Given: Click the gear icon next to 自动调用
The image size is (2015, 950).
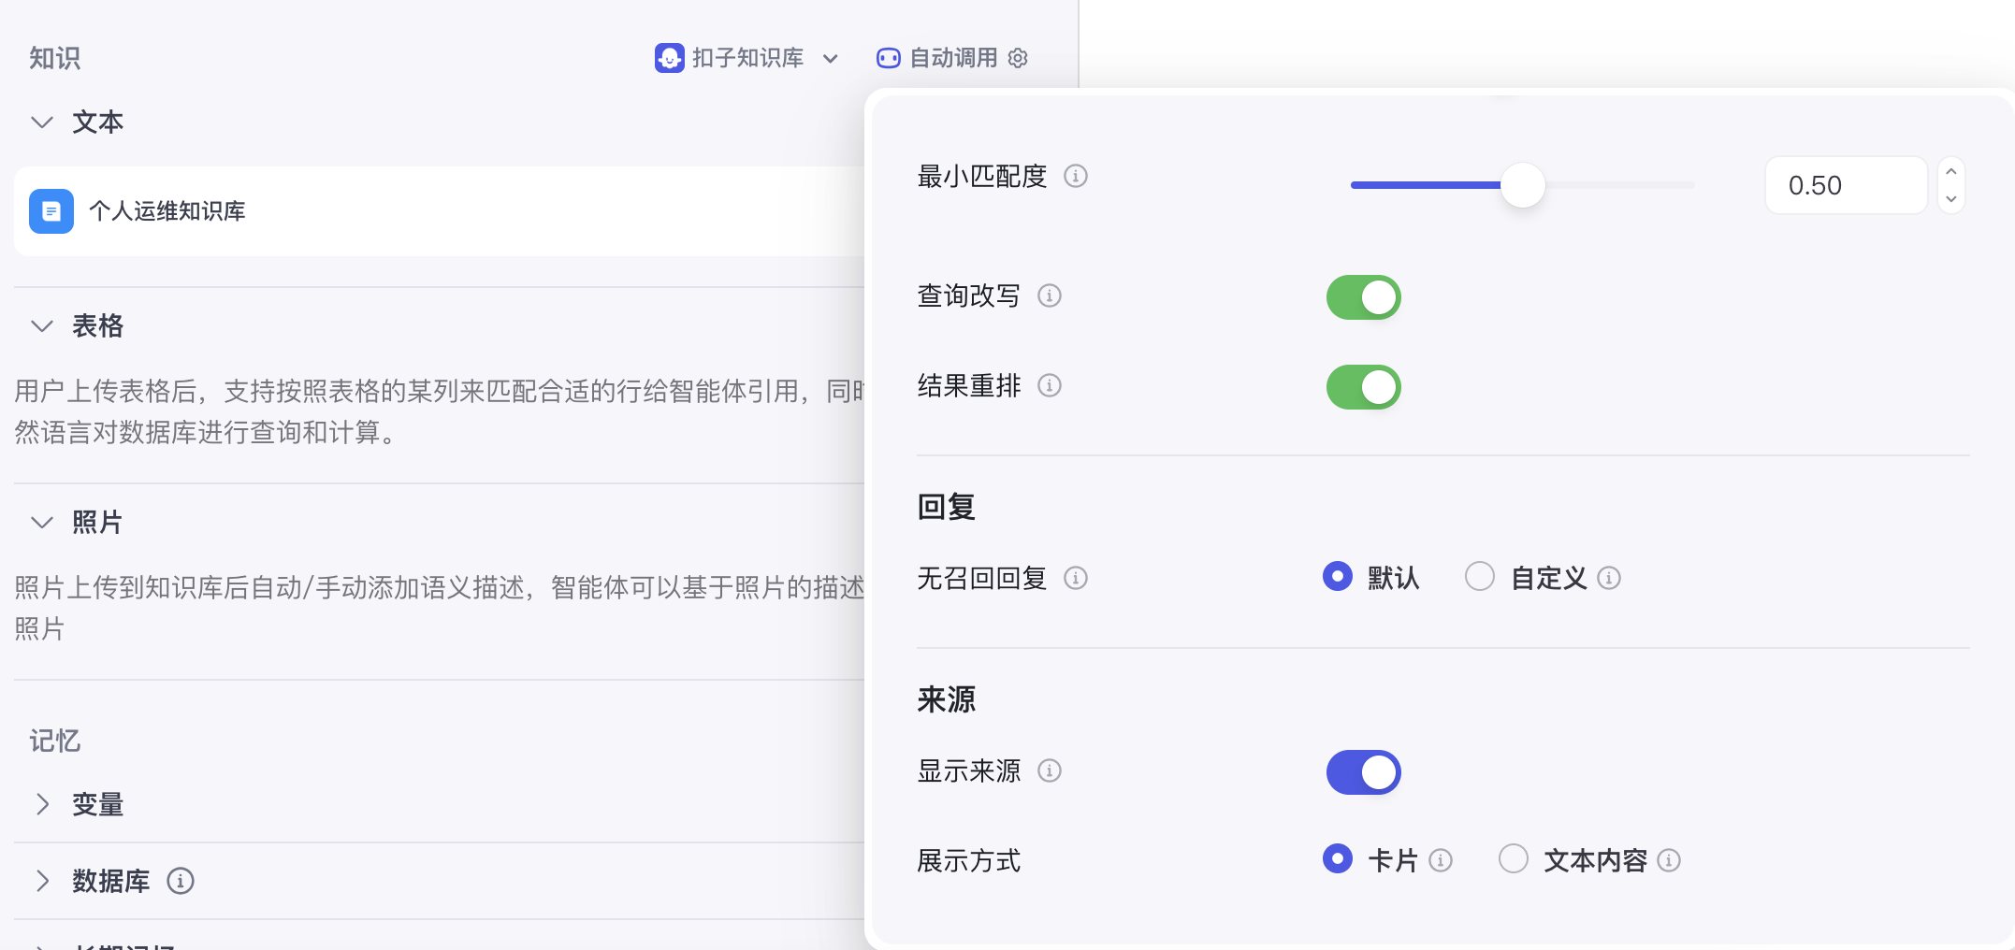Looking at the screenshot, I should (1018, 58).
